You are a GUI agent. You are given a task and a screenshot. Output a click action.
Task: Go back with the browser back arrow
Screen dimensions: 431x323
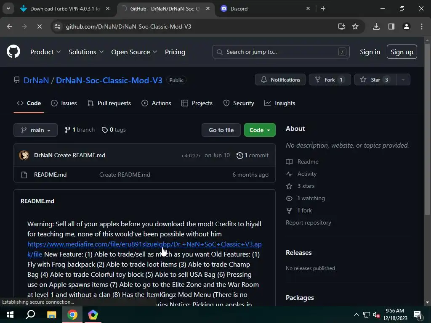9,26
